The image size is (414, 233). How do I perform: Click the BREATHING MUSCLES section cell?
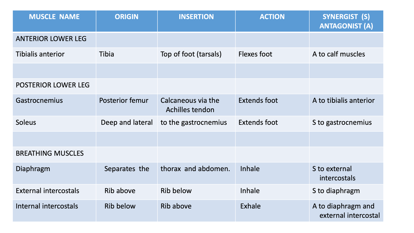tap(54, 155)
